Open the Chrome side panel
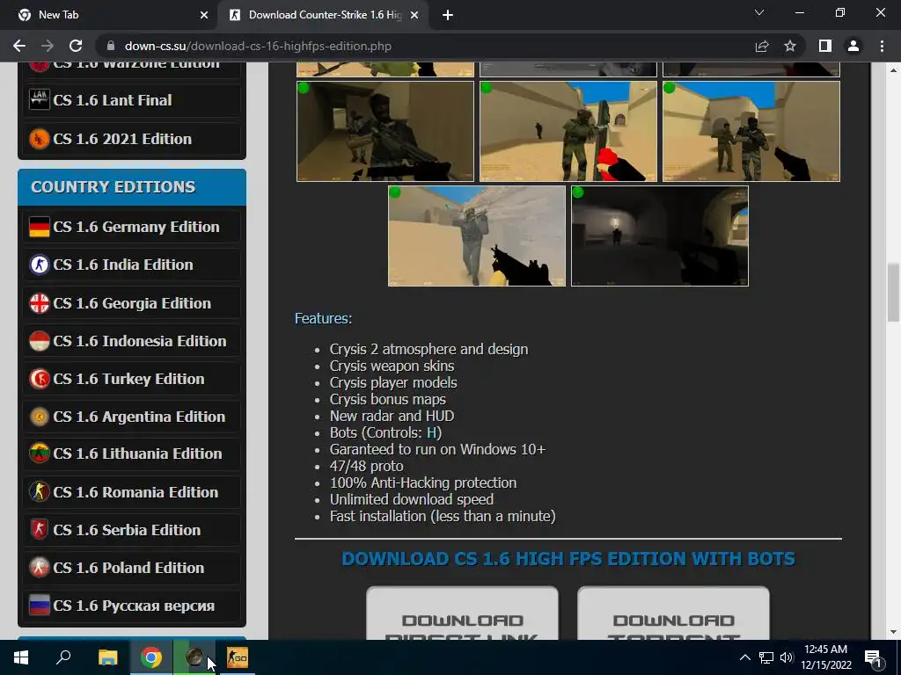 [x=825, y=46]
